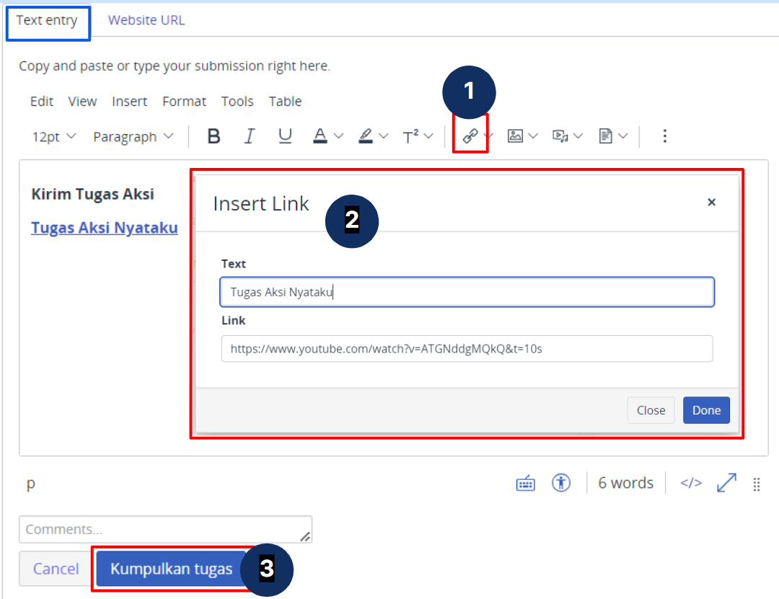Expand the image insert dropdown

pos(533,136)
